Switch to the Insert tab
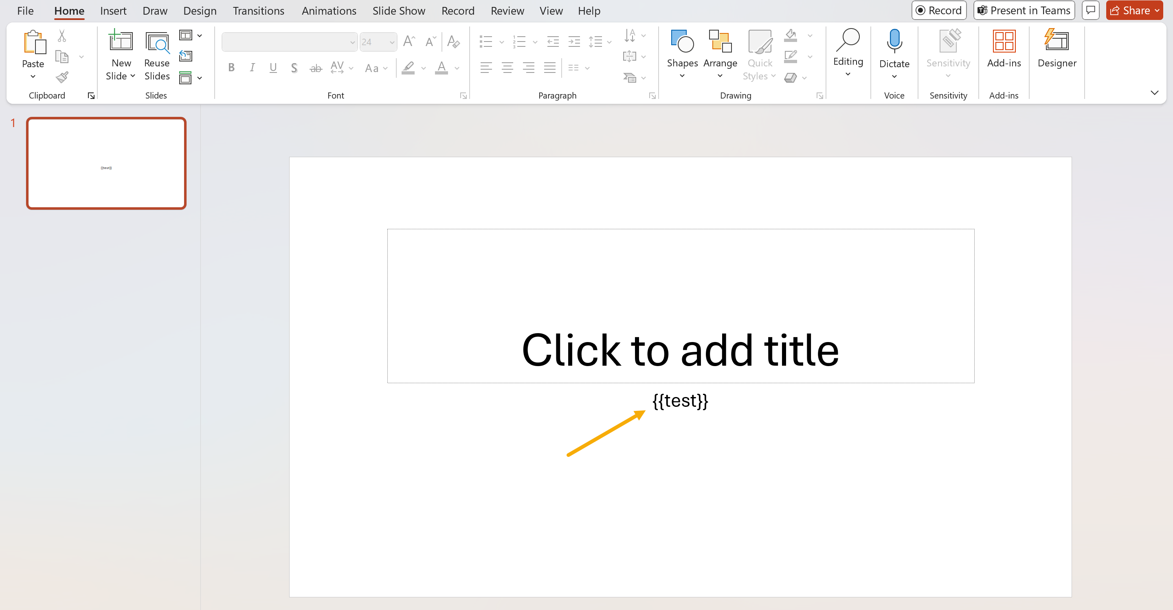The height and width of the screenshot is (610, 1173). 113,11
